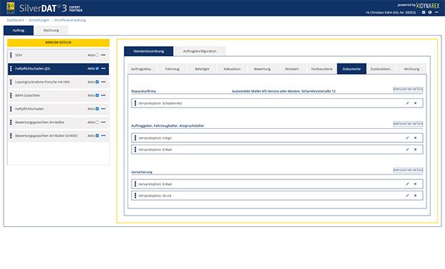Delete the E-Mail option under Versicherung
This screenshot has width=445, height=269.
coord(415,184)
